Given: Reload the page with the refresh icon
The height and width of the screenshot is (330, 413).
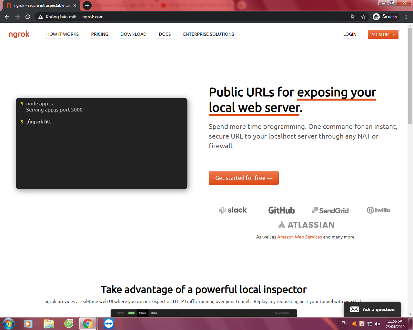Looking at the screenshot, I should point(28,17).
